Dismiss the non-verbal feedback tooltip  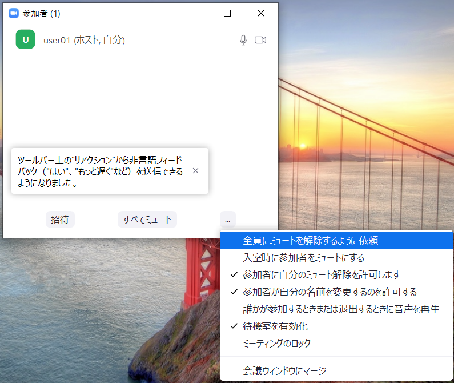pyautogui.click(x=196, y=171)
